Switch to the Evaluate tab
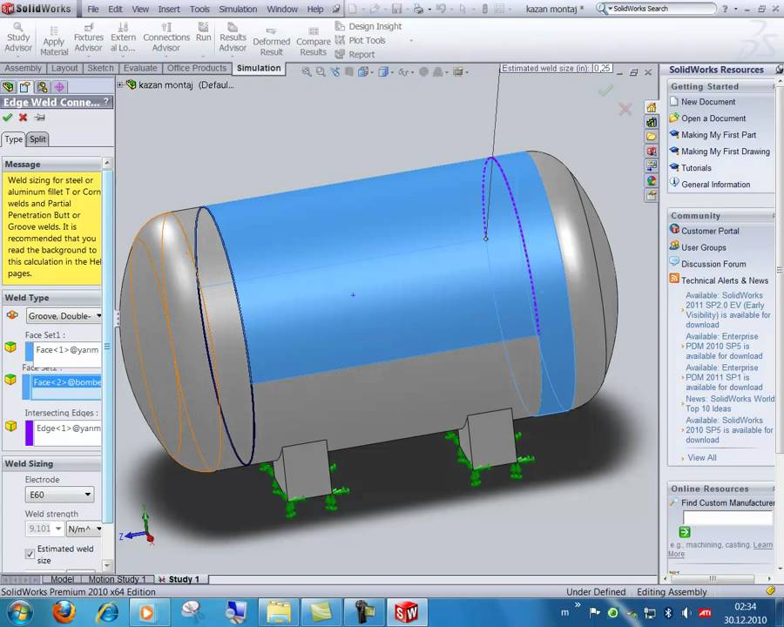The height and width of the screenshot is (627, 784). 140,68
